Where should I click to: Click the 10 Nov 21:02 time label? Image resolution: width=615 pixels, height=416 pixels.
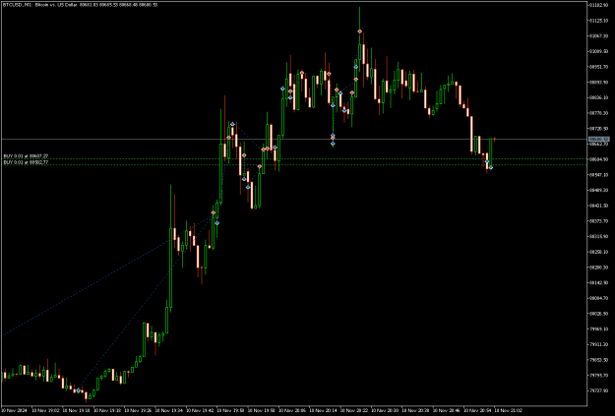tap(509, 410)
